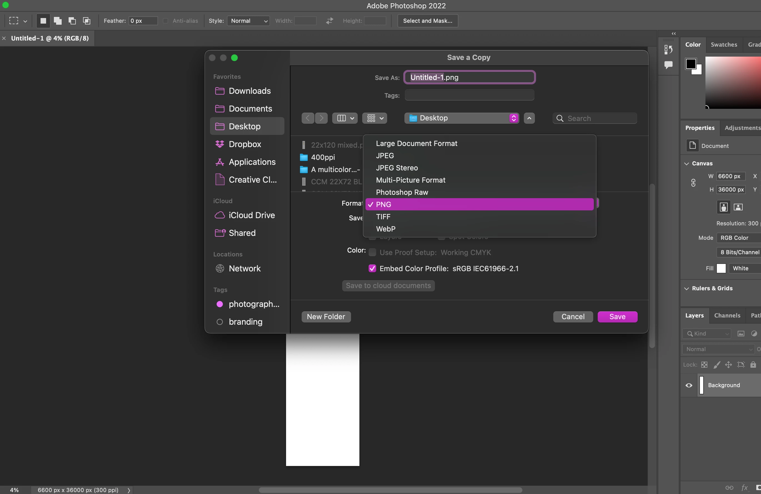Open the Desktop location dropdown

461,118
